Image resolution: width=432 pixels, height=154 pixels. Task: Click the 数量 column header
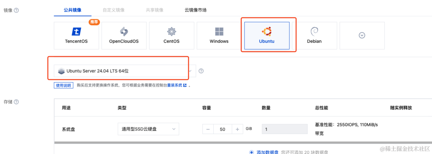point(266,108)
